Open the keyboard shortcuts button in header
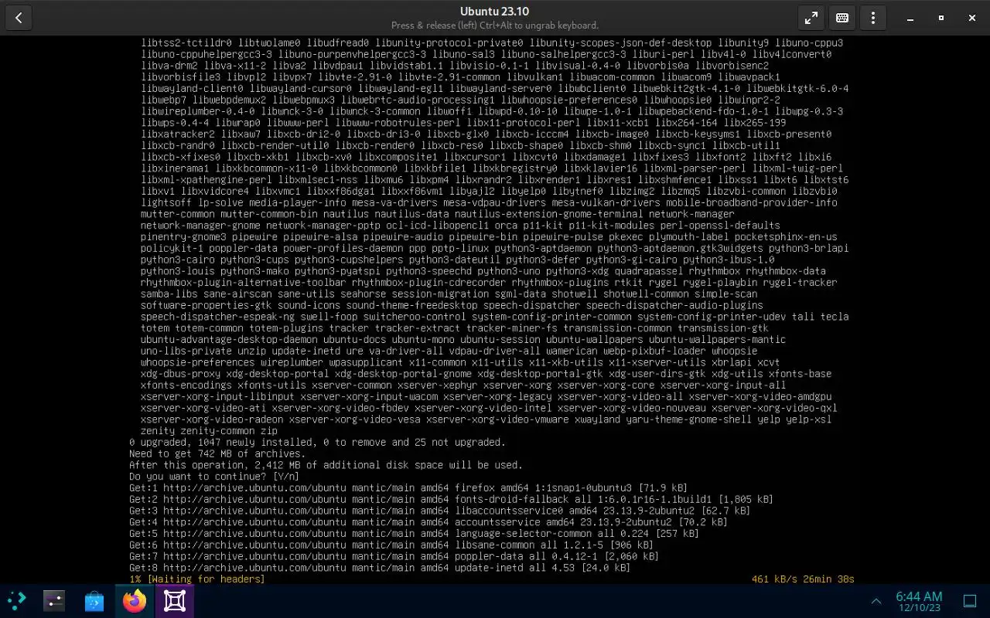The width and height of the screenshot is (990, 618). 842,18
